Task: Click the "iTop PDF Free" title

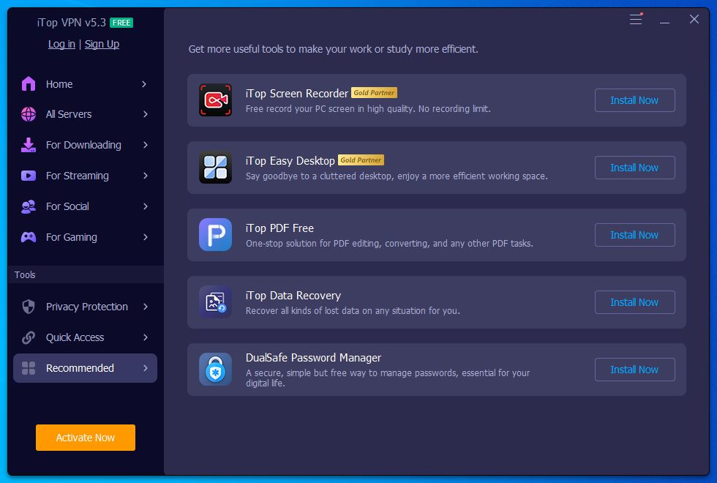Action: tap(279, 228)
